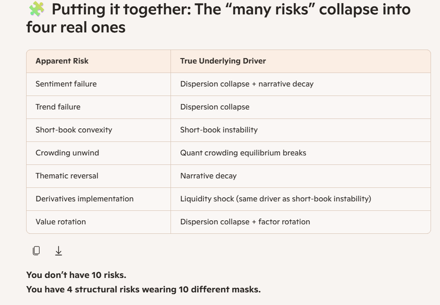Select the 'Short-book instability' driver cell
The height and width of the screenshot is (305, 440).
pos(301,130)
